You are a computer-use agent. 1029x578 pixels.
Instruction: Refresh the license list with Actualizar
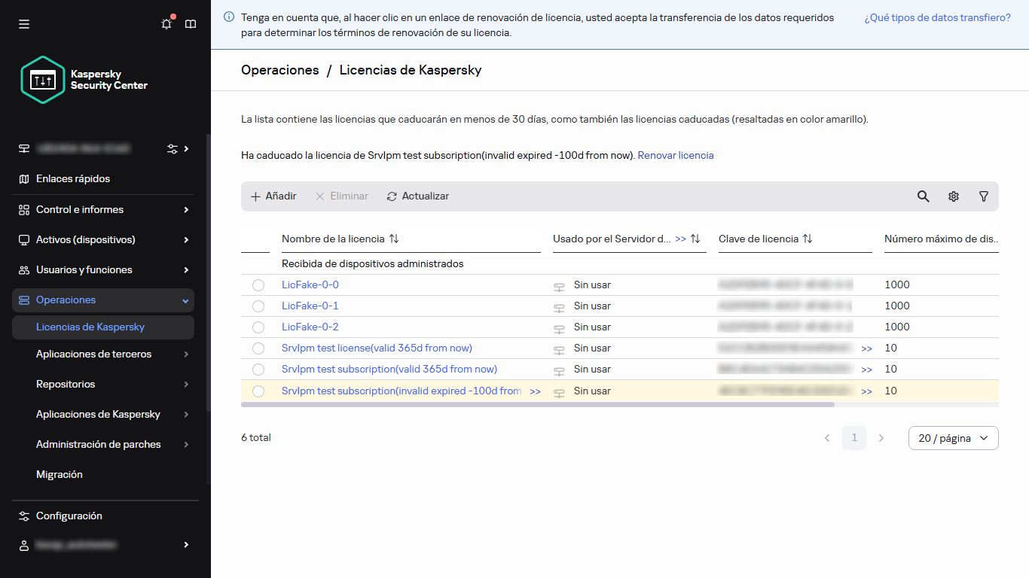(x=417, y=196)
